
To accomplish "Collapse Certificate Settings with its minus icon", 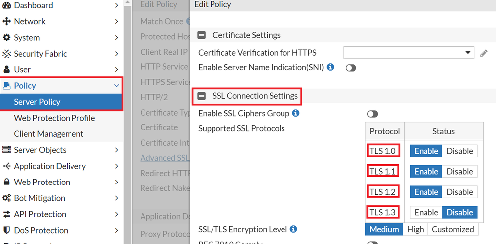I will click(x=202, y=35).
